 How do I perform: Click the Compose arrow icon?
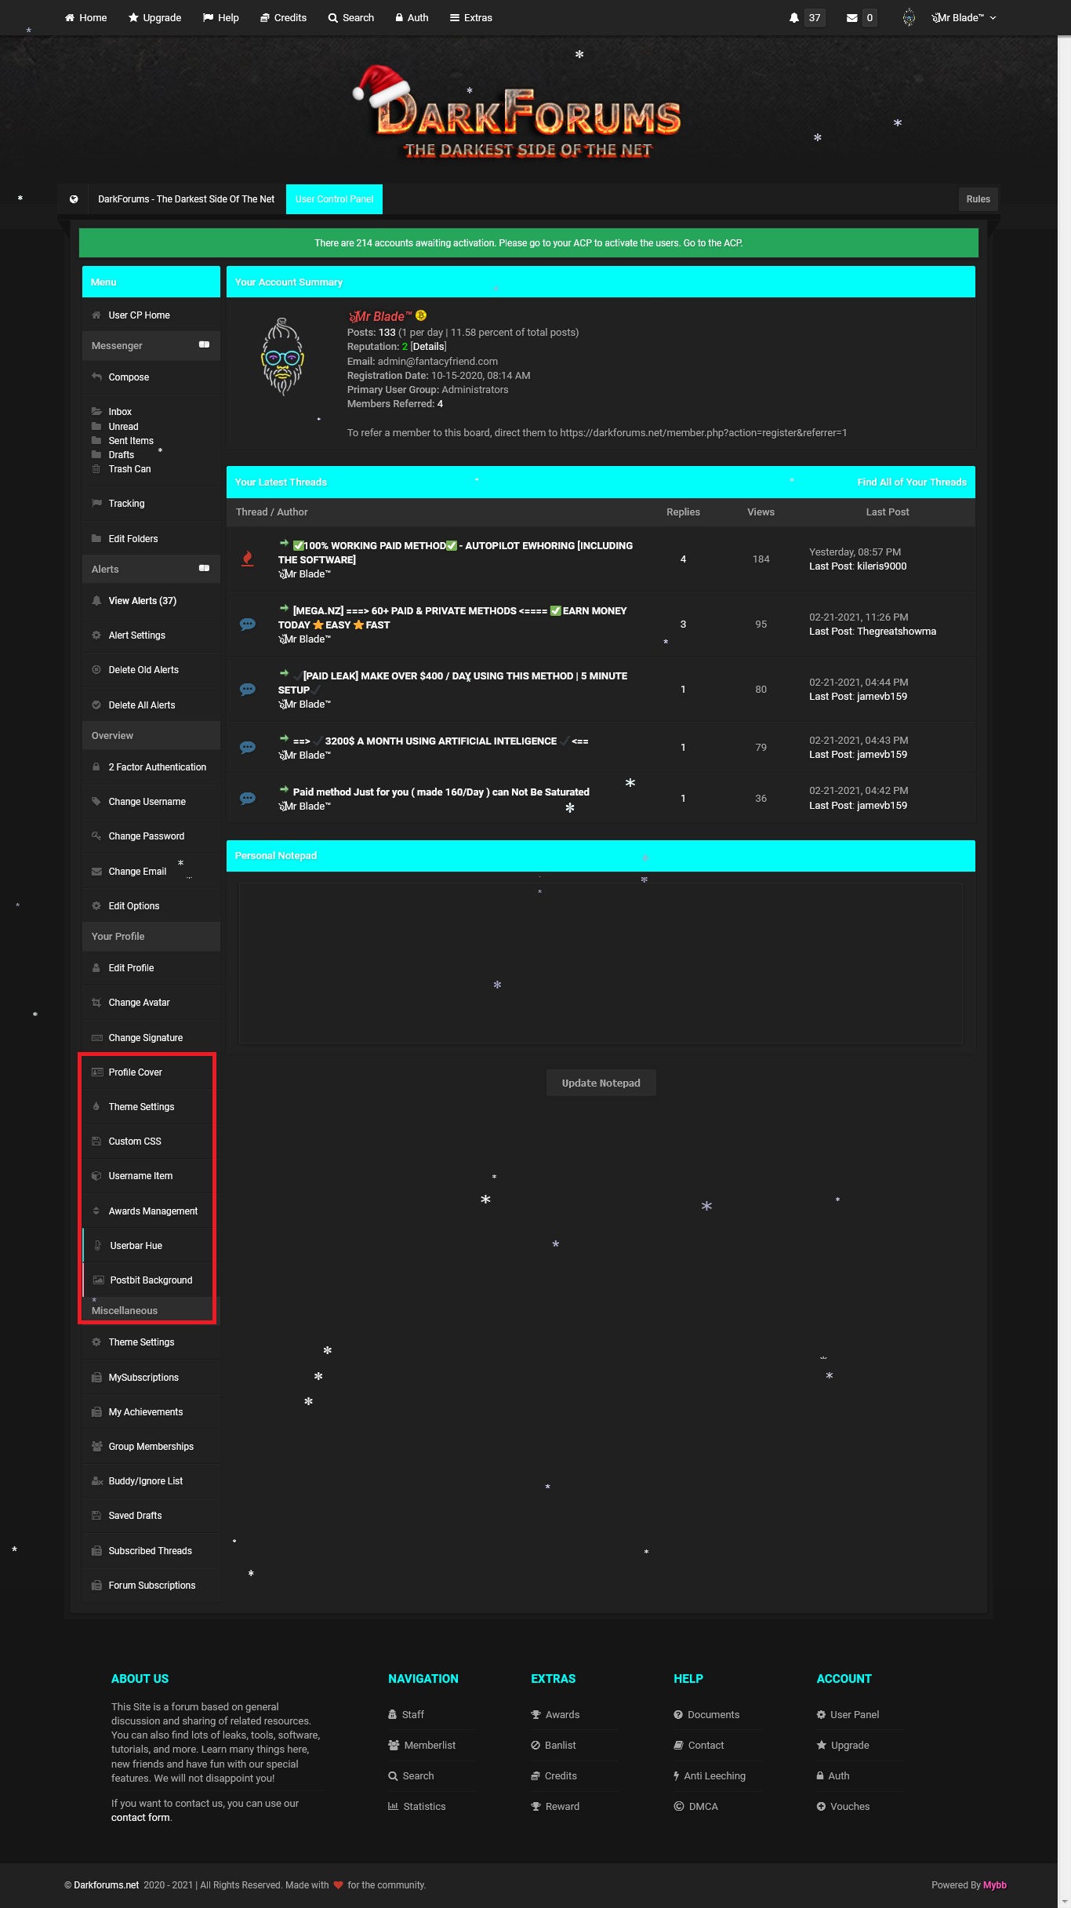coord(96,377)
